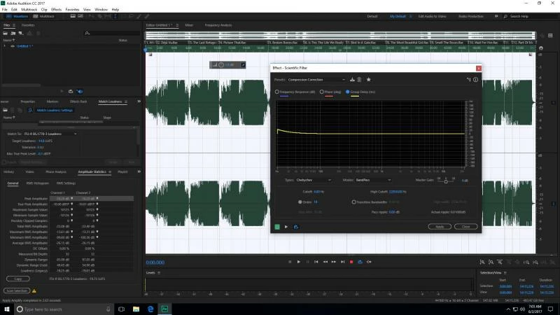Image resolution: width=560 pixels, height=315 pixels.
Task: Adjust the Master Gain slider knob
Action: coord(446,181)
